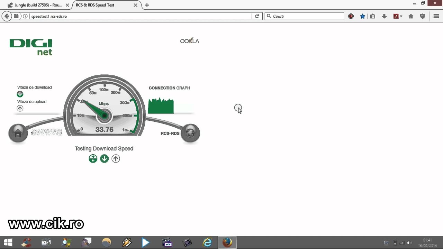Focus the Caută search field
The width and height of the screenshot is (443, 249).
[305, 16]
